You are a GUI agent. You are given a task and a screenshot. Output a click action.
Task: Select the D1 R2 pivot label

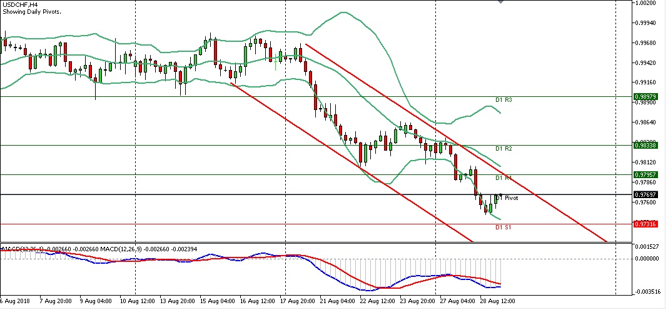pyautogui.click(x=504, y=149)
